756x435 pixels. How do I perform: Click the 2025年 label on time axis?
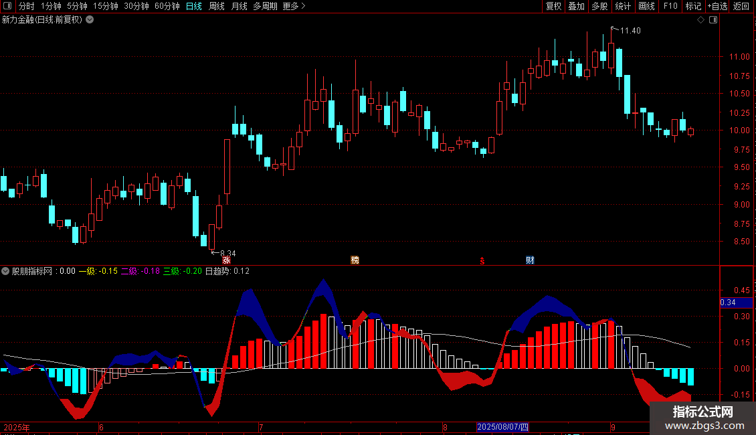(x=17, y=427)
